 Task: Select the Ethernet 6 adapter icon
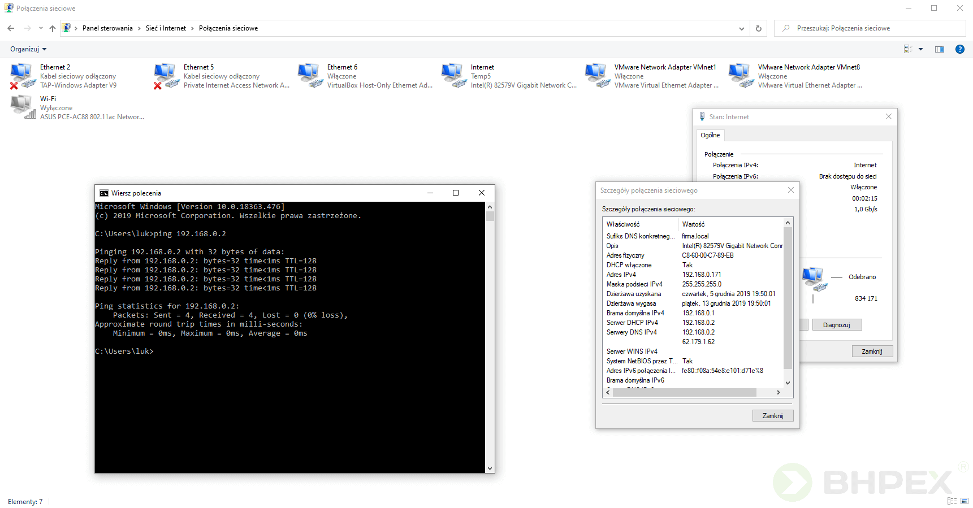coord(310,76)
